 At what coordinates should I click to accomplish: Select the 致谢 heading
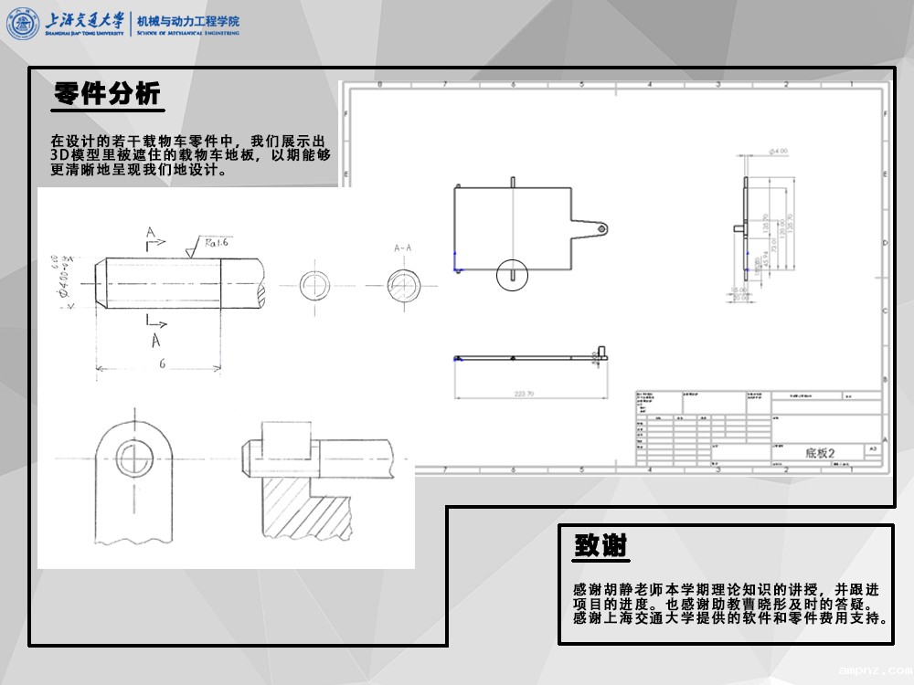[x=600, y=546]
